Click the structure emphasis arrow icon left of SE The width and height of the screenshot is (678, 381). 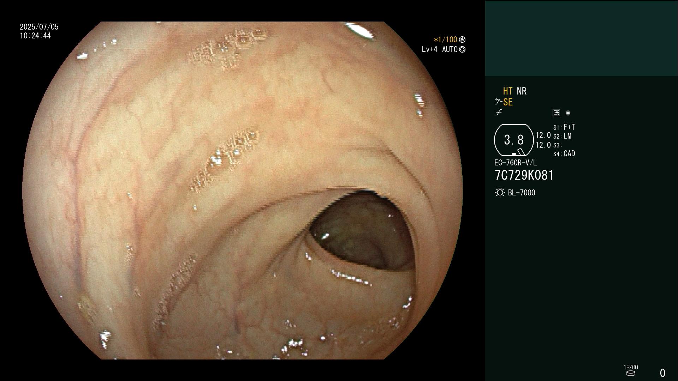[498, 102]
